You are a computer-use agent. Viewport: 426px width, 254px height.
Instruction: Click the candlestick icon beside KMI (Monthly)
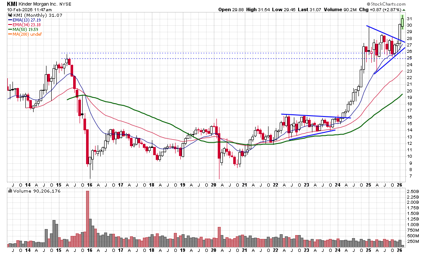[10, 15]
